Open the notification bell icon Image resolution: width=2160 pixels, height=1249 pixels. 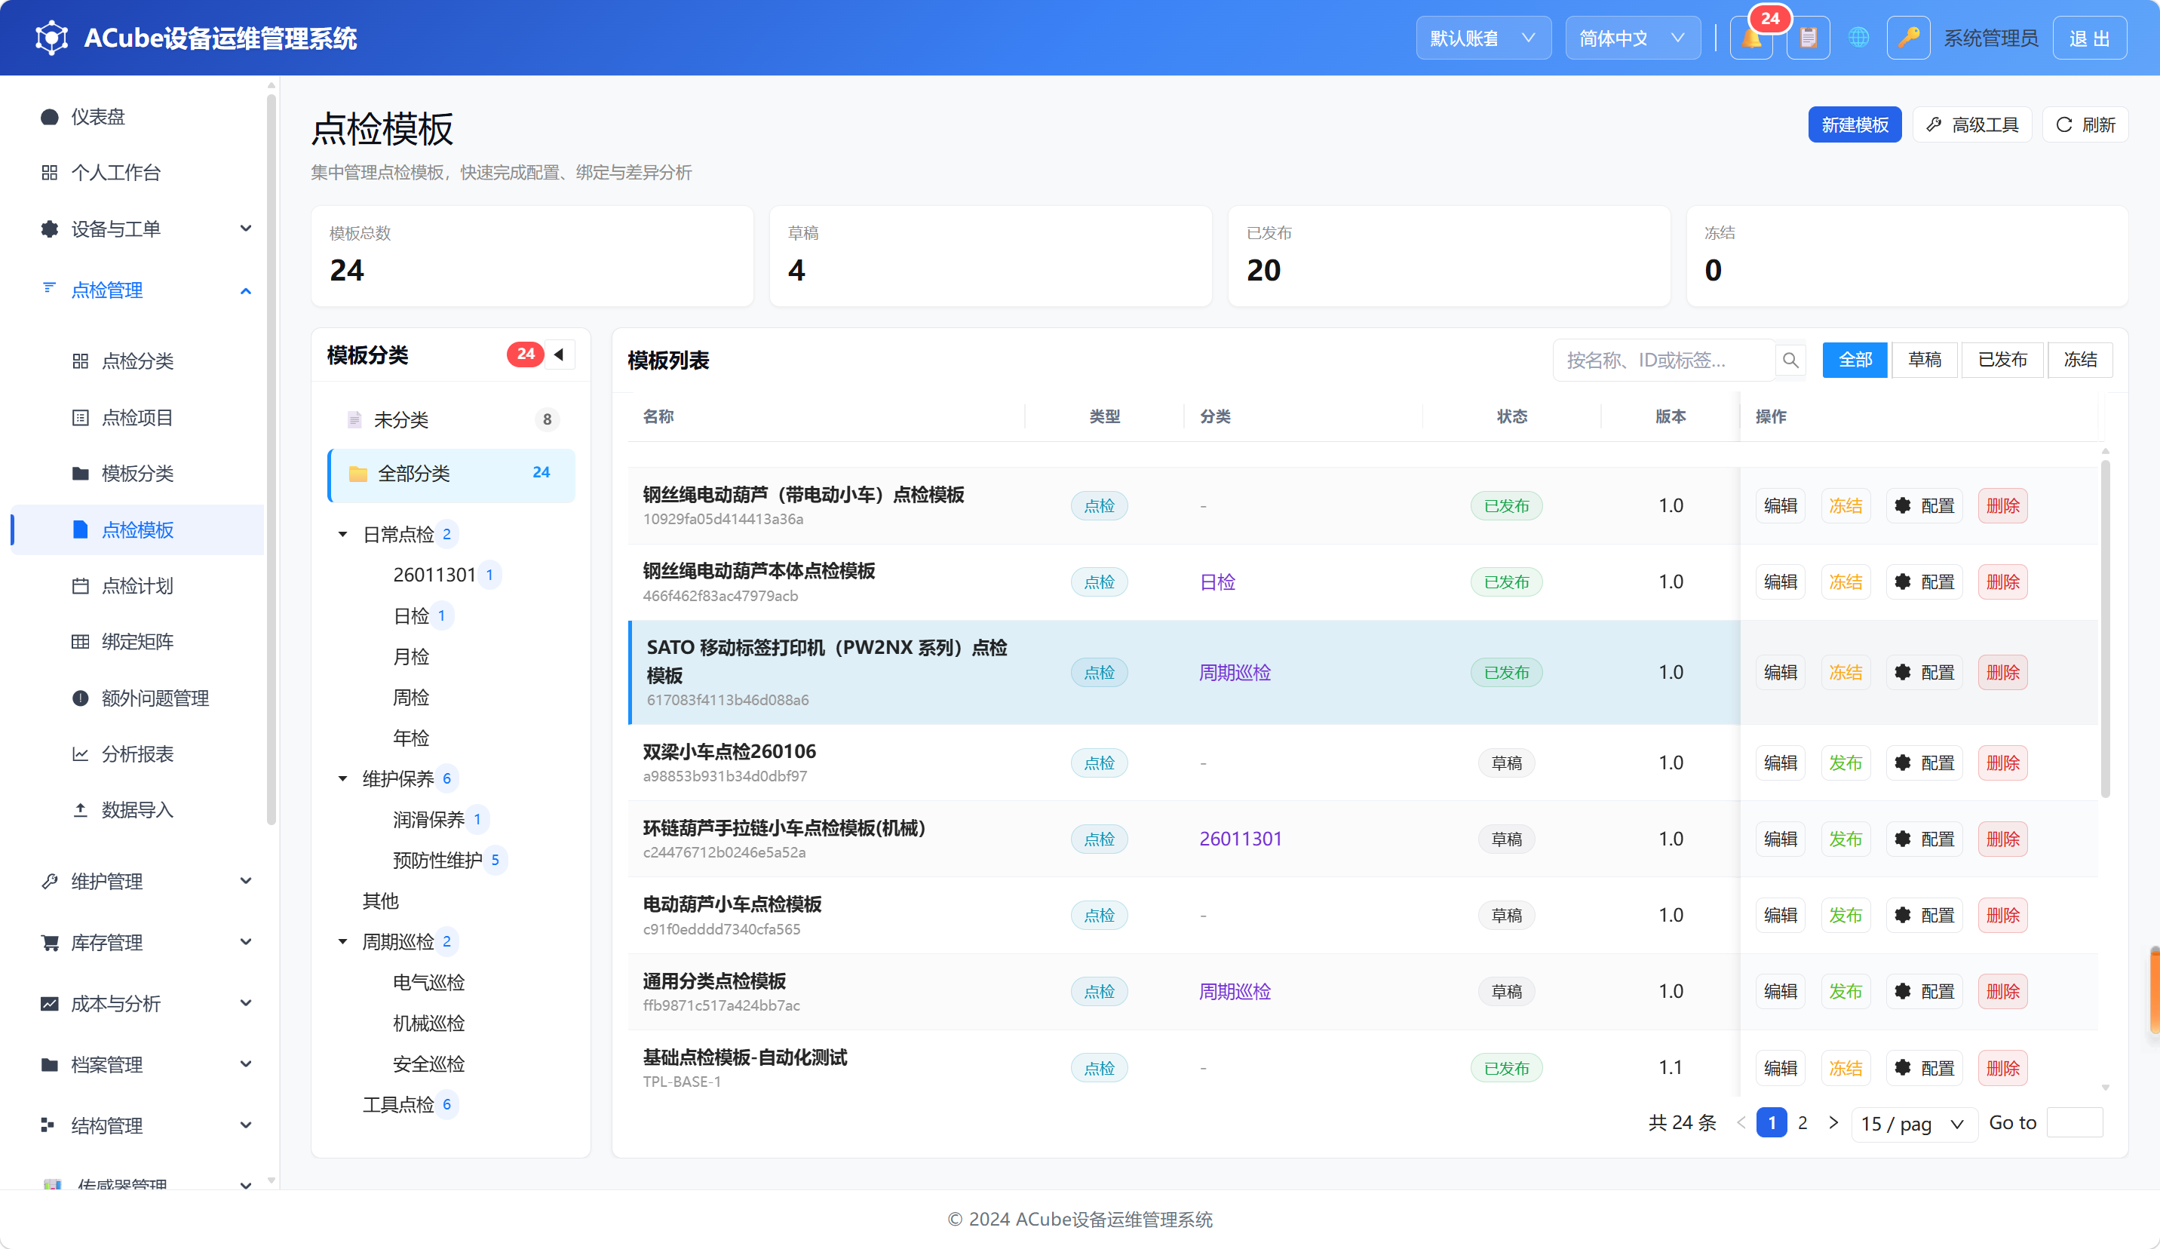1750,38
